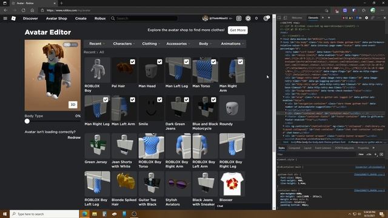Click the Styles filter input field
Image resolution: width=388 pixels, height=218 pixels.
coord(316,154)
